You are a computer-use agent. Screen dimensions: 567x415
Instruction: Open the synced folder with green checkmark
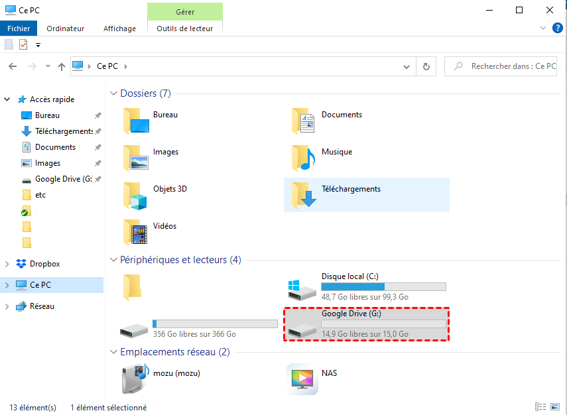click(26, 211)
